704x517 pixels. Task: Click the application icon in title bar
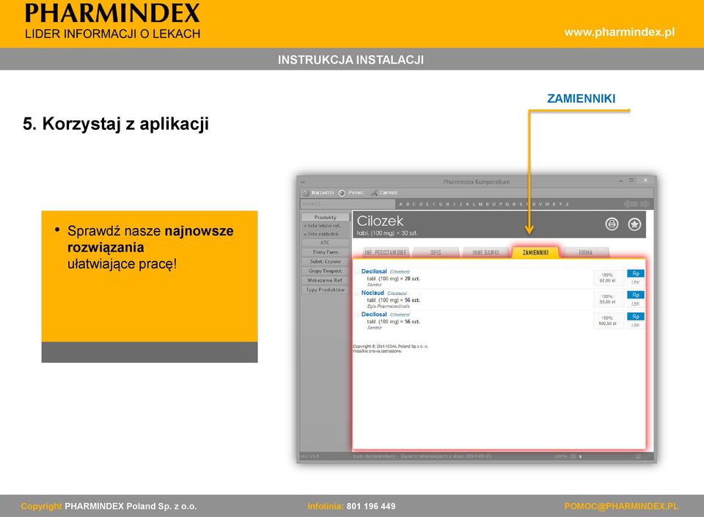(x=303, y=182)
